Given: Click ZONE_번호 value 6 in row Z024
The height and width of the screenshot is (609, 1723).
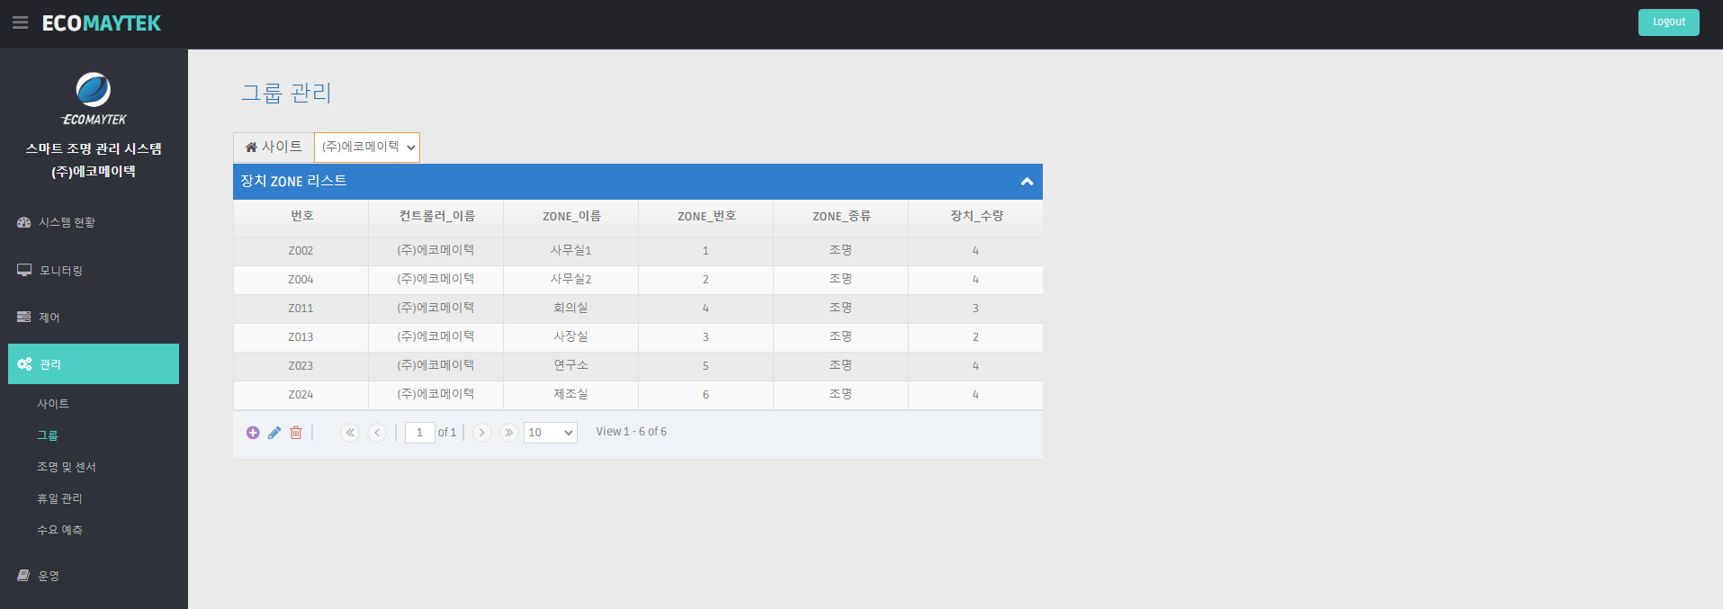Looking at the screenshot, I should [706, 395].
